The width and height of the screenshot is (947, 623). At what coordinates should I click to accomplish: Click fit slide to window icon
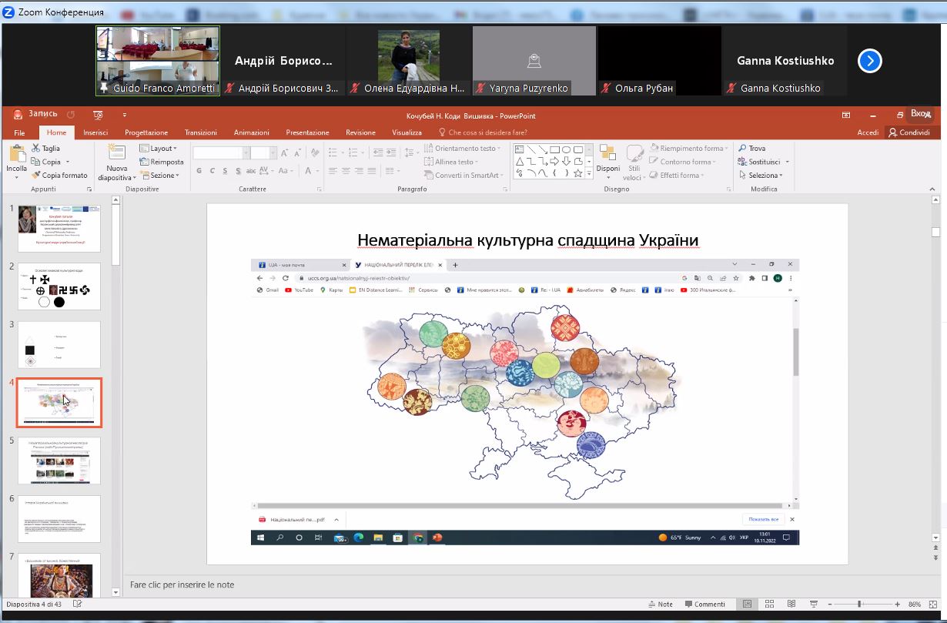pos(933,604)
